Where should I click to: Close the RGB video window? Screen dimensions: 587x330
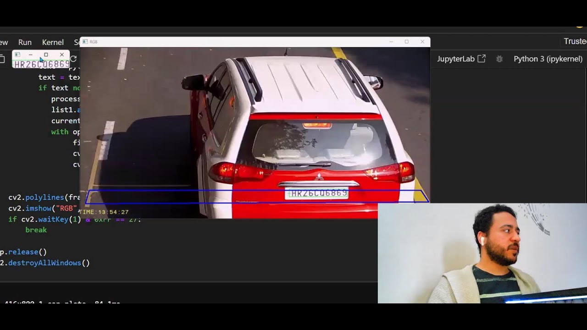click(422, 42)
